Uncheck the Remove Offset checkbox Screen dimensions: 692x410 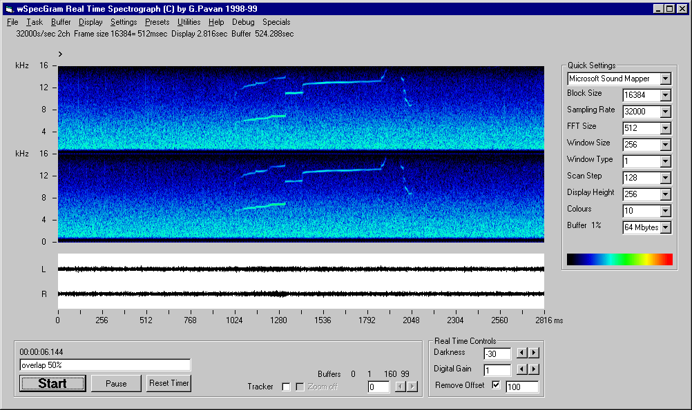pyautogui.click(x=496, y=385)
